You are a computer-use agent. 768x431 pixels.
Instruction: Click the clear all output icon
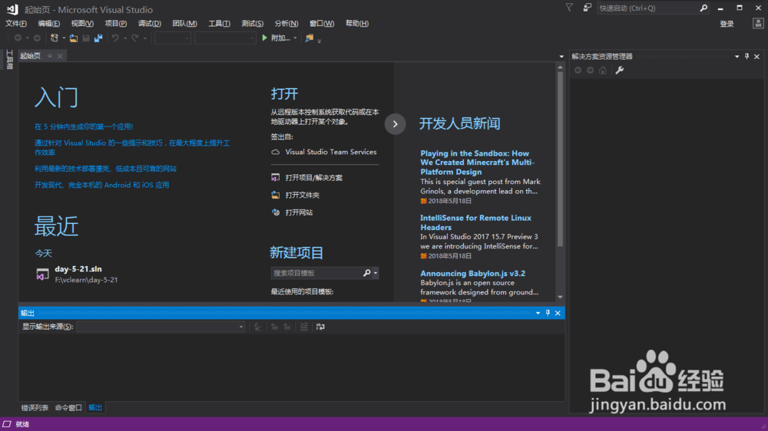(304, 327)
